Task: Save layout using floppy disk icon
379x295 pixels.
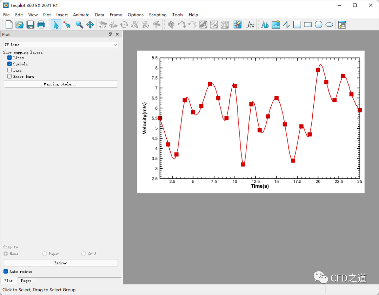Action: click(x=30, y=25)
